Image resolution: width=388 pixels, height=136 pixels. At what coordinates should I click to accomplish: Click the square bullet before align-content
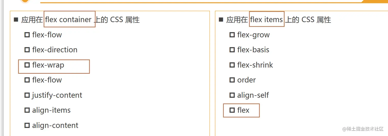tap(27, 125)
